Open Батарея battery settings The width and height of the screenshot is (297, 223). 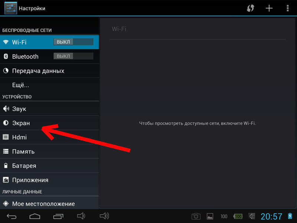[24, 166]
